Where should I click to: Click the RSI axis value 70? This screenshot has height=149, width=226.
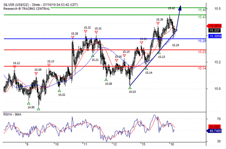coord(219,119)
